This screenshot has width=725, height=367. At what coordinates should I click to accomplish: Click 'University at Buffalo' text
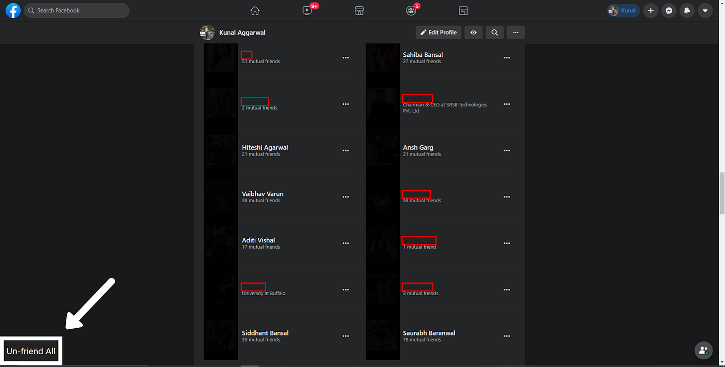pyautogui.click(x=264, y=293)
